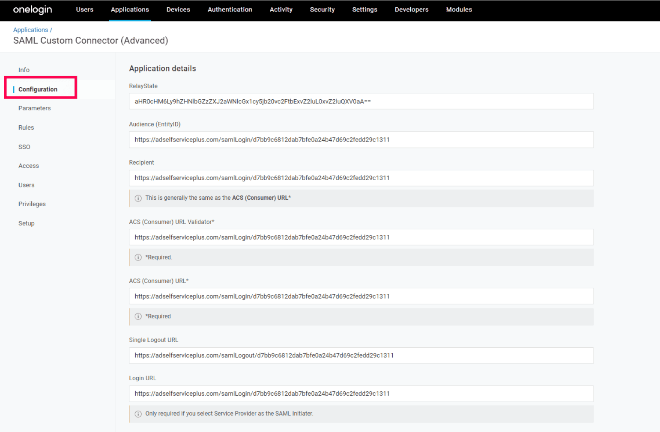The width and height of the screenshot is (660, 432).
Task: Click the 'Only required if you select Service Provider' note
Action: coord(229,414)
